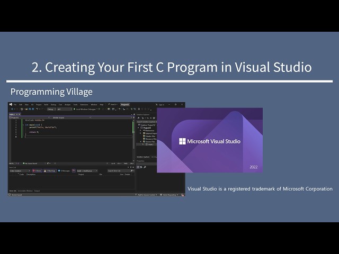Open the Build menu

coord(46,105)
